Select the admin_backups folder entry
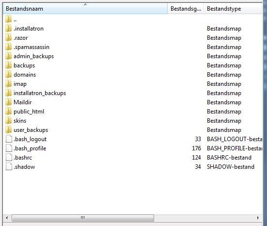 (x=33, y=56)
